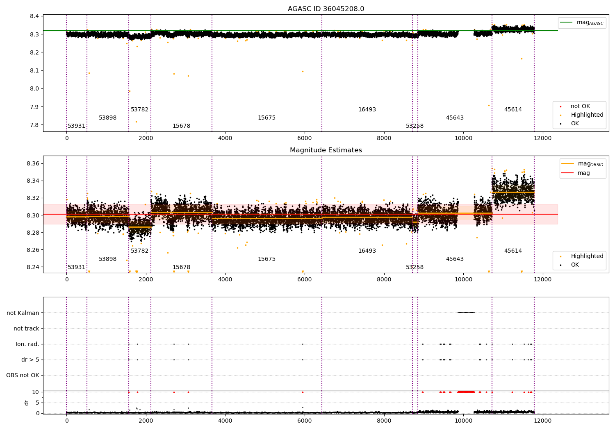Click the y-axis tick label 8.32
The image size is (615, 430).
pos(33,198)
